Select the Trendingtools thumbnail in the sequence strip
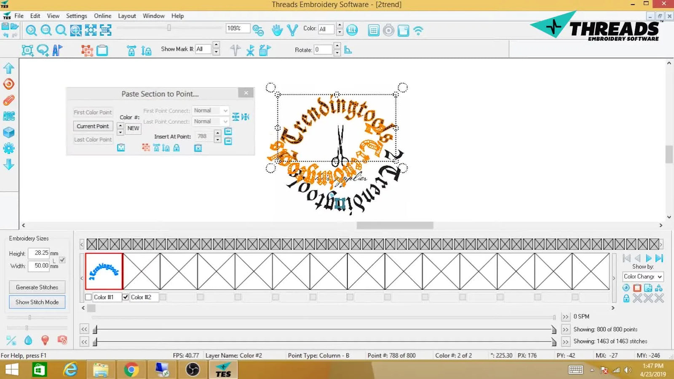 (104, 271)
